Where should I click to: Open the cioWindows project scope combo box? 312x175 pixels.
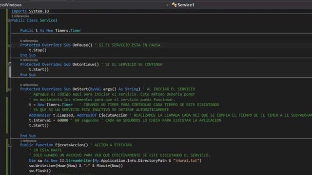(x=84, y=5)
